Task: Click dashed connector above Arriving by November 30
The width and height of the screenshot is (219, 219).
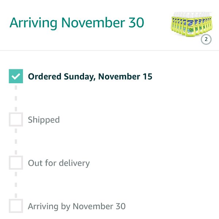Action: pyautogui.click(x=16, y=184)
